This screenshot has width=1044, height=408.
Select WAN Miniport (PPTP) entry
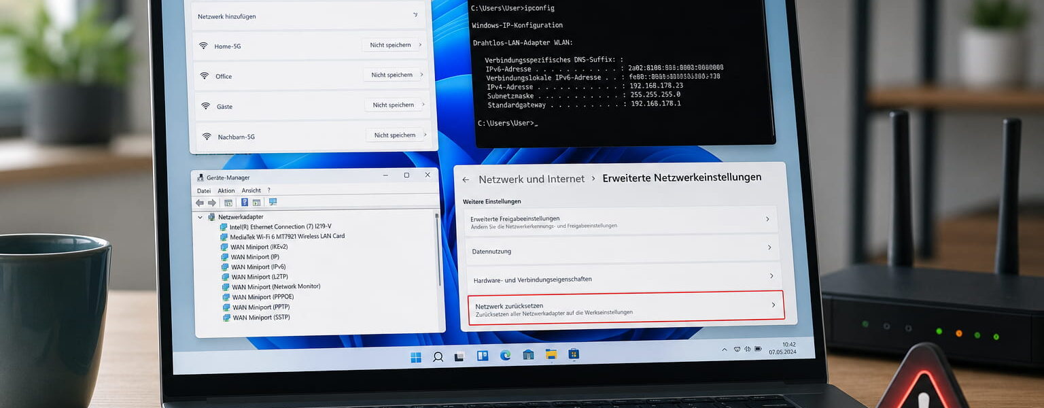[x=261, y=307]
